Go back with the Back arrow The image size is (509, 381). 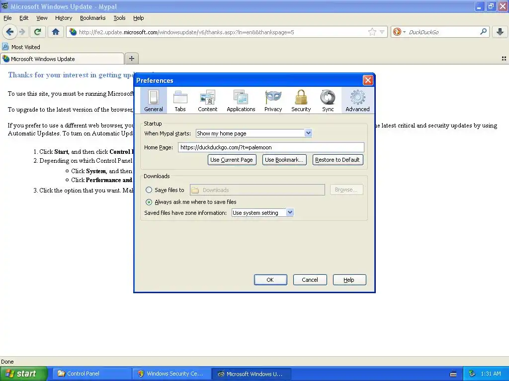[10, 32]
